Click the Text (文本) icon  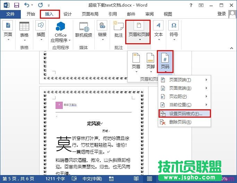pos(158,27)
